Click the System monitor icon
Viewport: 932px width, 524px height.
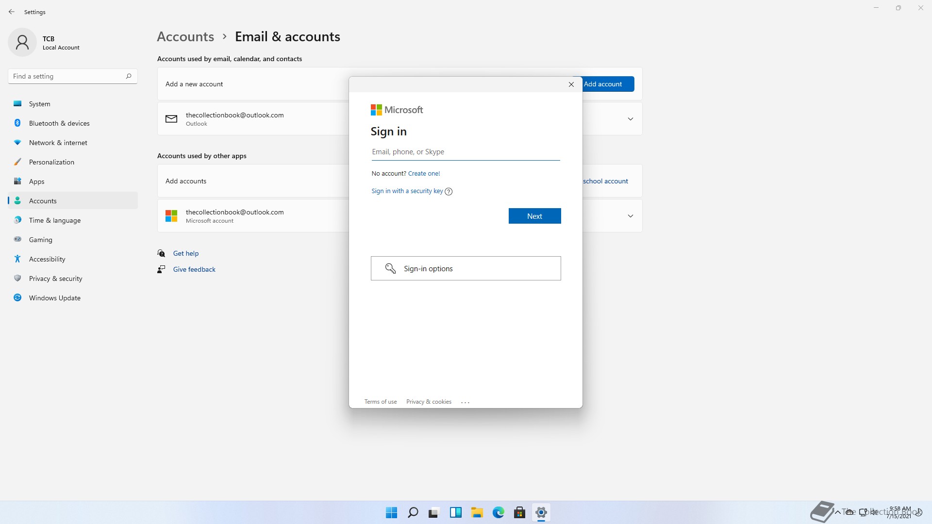[17, 104]
